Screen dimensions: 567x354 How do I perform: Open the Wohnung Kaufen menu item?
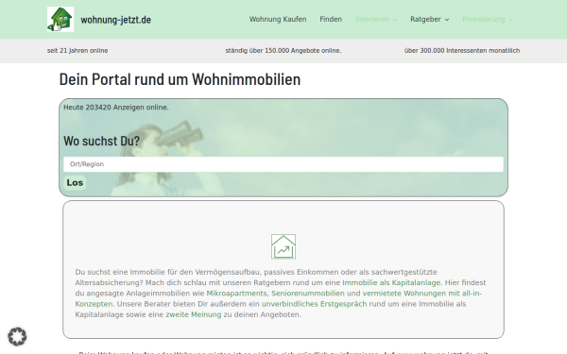[278, 19]
